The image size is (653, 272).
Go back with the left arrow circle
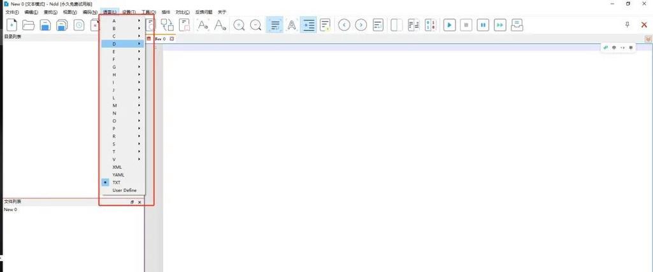344,25
